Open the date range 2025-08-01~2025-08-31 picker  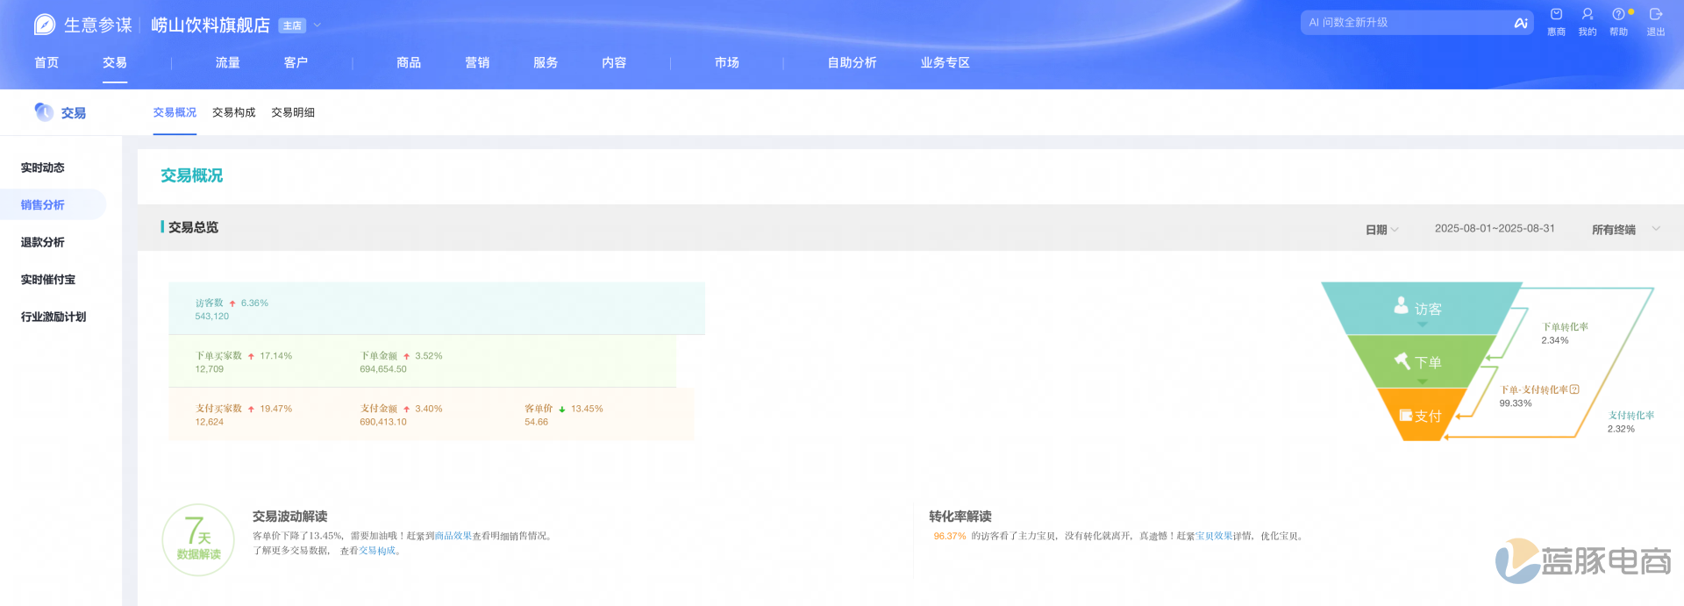click(x=1495, y=228)
